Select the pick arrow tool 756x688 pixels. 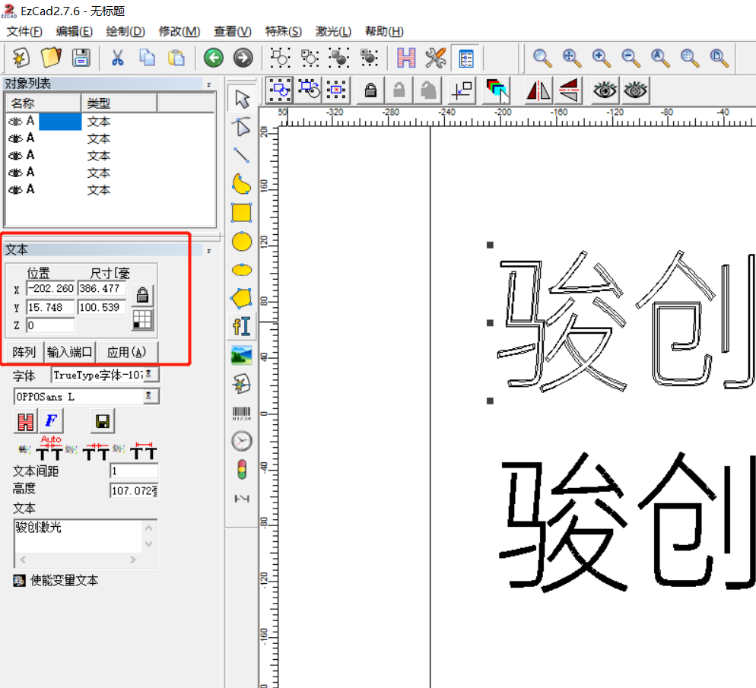242,99
